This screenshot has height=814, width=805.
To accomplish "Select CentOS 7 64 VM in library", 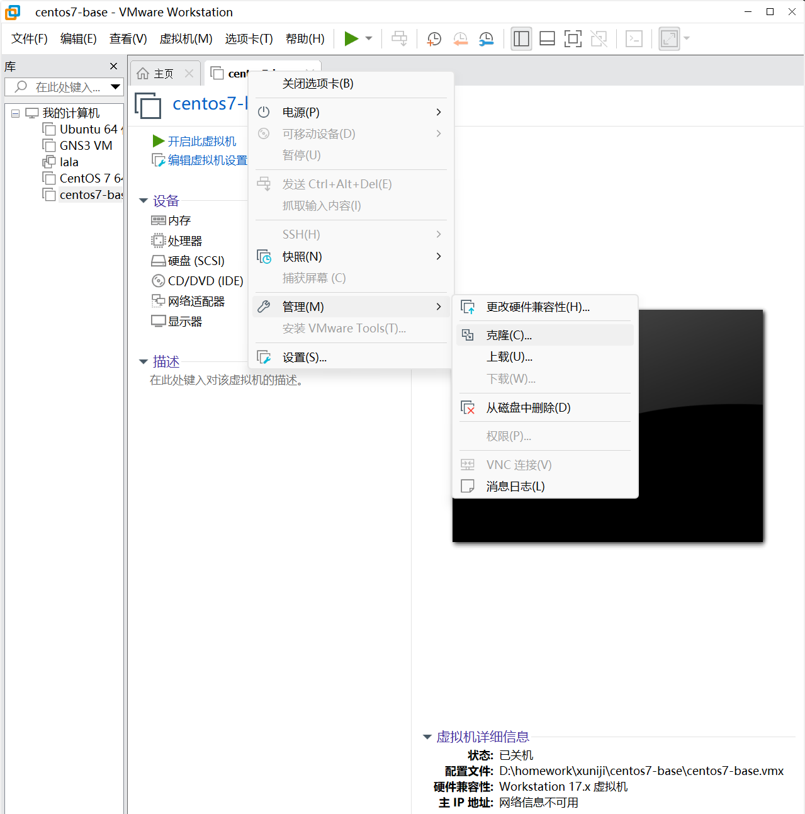I will 82,179.
